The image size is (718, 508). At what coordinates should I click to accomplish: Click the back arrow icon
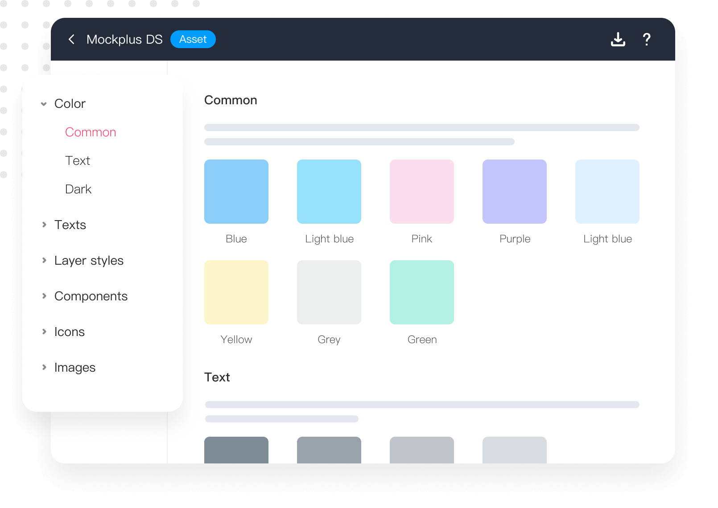[x=71, y=39]
